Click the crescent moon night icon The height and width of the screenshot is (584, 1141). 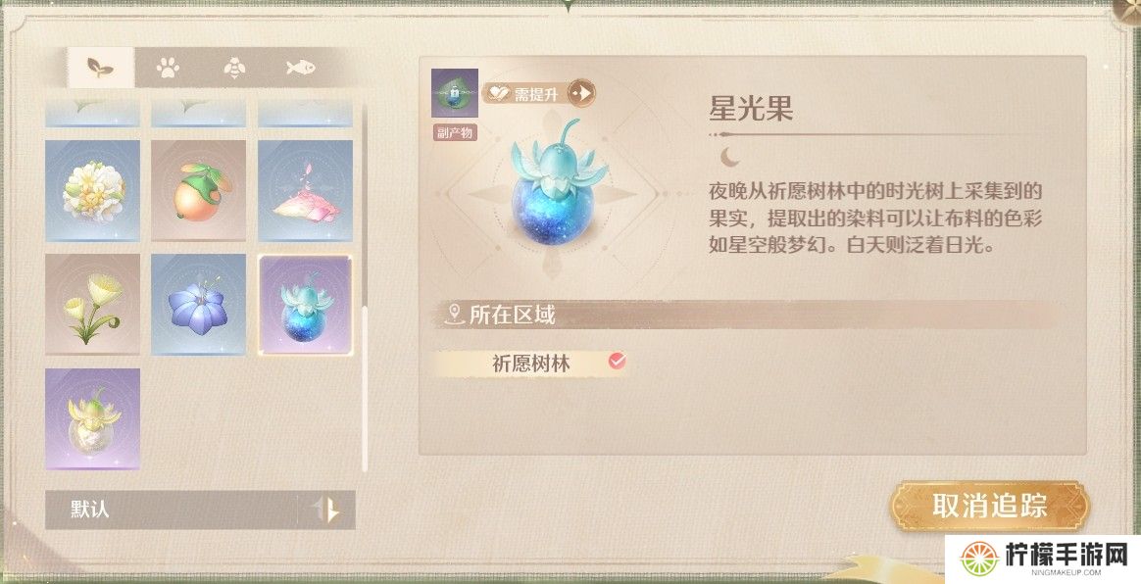pos(728,157)
